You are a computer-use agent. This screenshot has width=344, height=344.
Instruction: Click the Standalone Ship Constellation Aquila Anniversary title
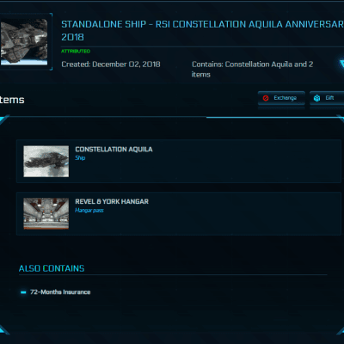point(202,30)
